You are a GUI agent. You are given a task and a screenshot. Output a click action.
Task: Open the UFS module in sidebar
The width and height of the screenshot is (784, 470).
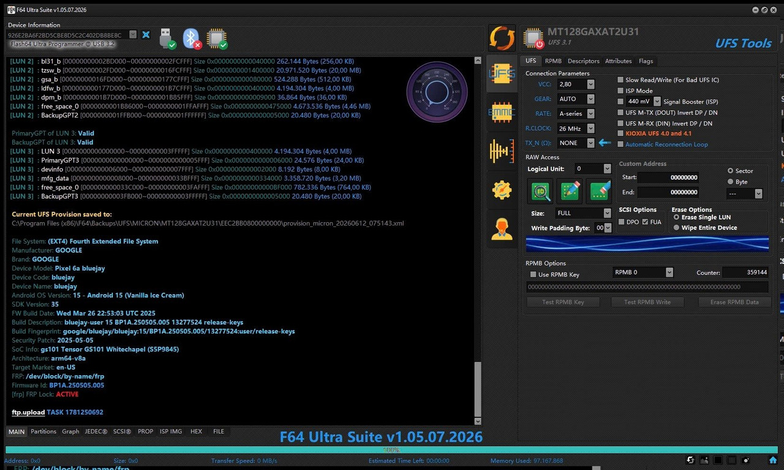[502, 73]
